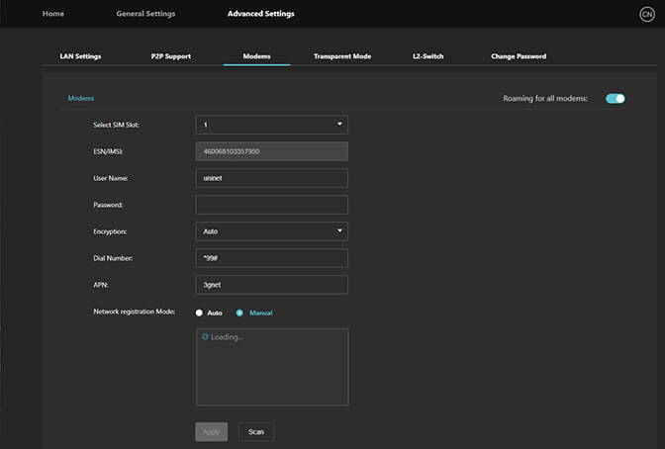The image size is (665, 449).
Task: Click the ESN/IMSI field
Action: coord(272,151)
